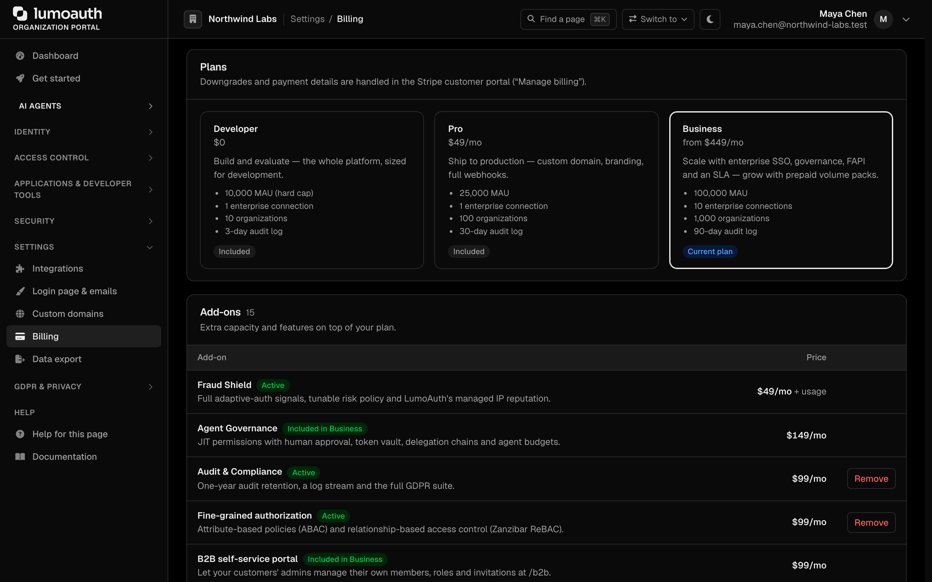Select the Business plan card
This screenshot has height=582, width=932.
pyautogui.click(x=781, y=190)
